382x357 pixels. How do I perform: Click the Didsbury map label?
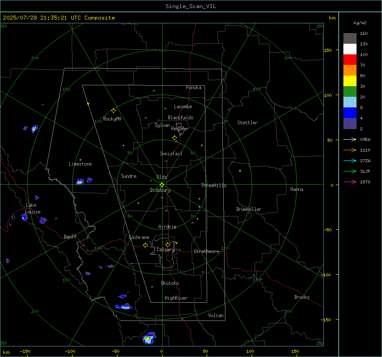coord(160,190)
